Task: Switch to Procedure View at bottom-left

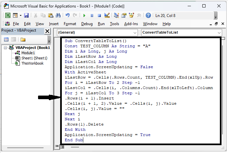Action: (57, 147)
